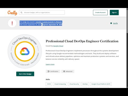The height and width of the screenshot is (96, 128).
Task: Open the Google Cloud issuer link
Action: coord(58,46)
